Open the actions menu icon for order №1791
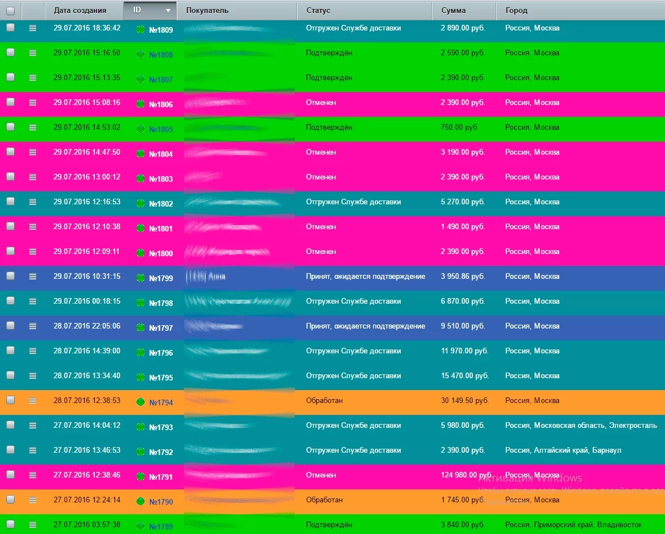The width and height of the screenshot is (665, 534). click(33, 475)
